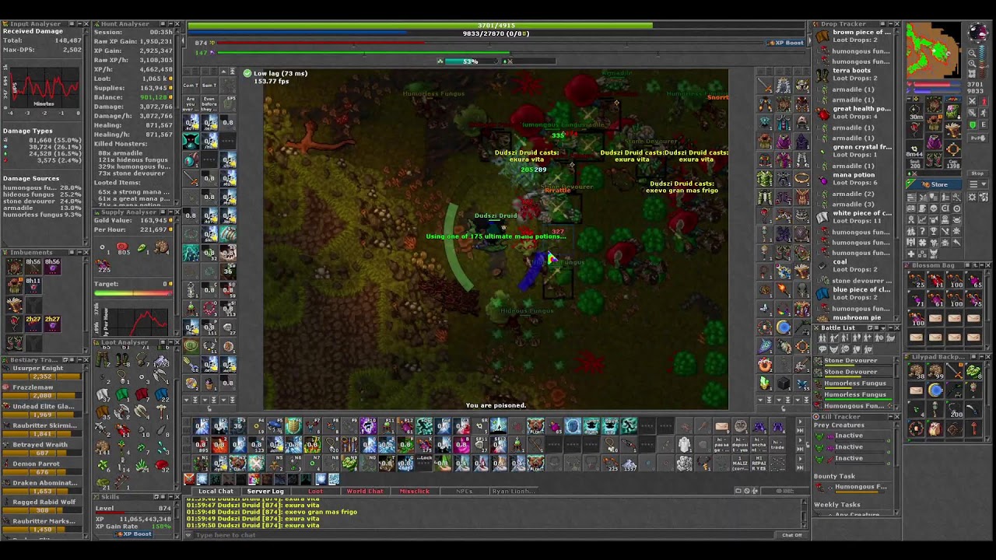The image size is (996, 560).
Task: Select Humongous Fun... in Battle List
Action: point(855,405)
